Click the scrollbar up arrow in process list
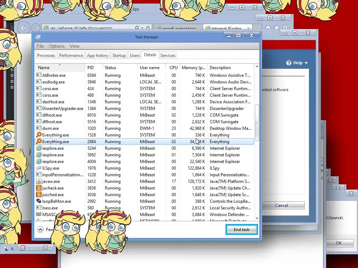 pyautogui.click(x=257, y=67)
